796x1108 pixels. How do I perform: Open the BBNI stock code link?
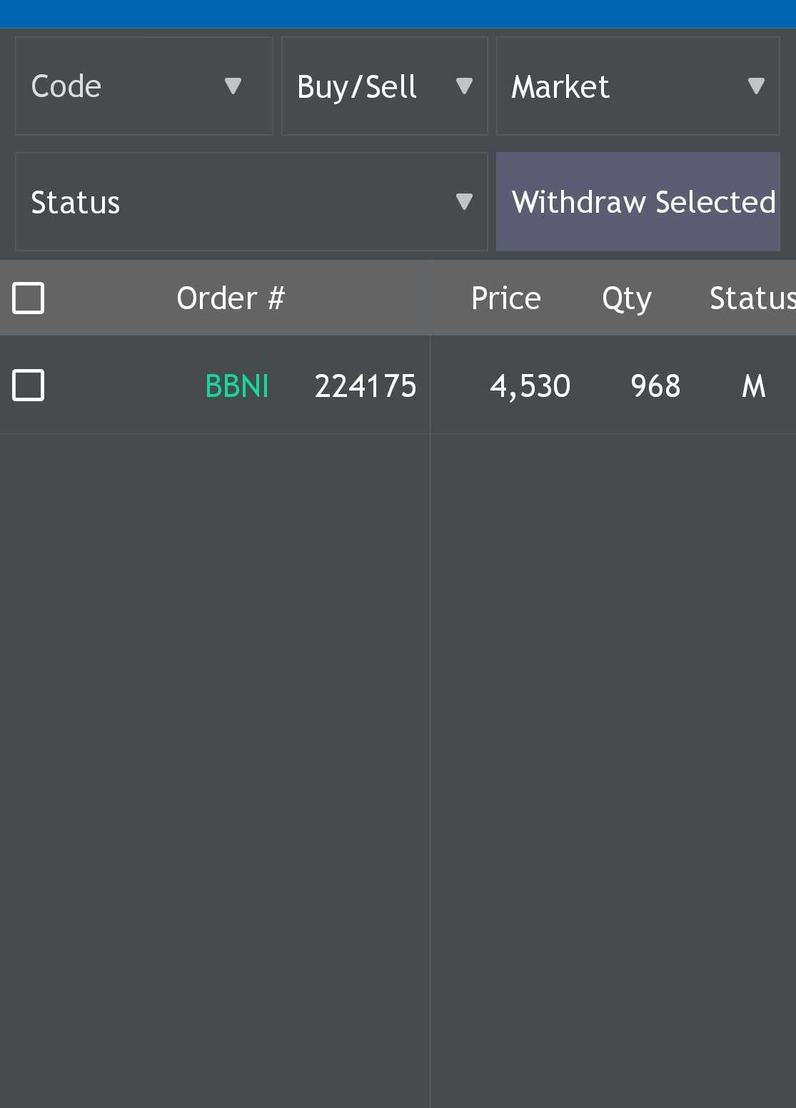[236, 386]
